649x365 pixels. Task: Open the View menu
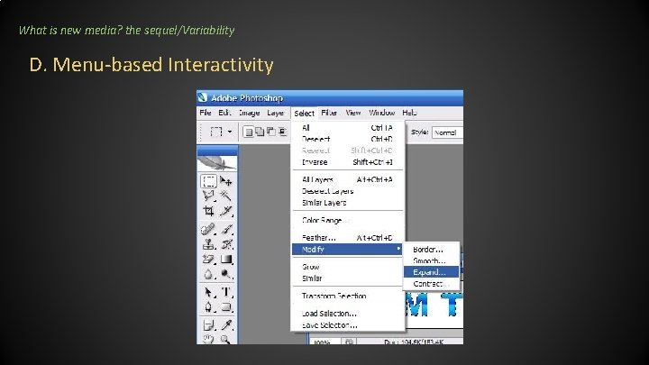[x=353, y=113]
